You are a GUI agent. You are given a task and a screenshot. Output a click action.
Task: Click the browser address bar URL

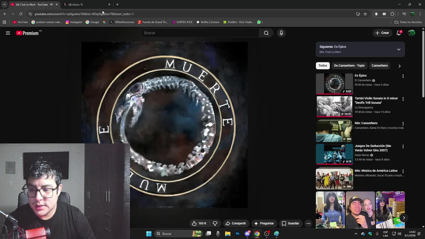tap(84, 14)
